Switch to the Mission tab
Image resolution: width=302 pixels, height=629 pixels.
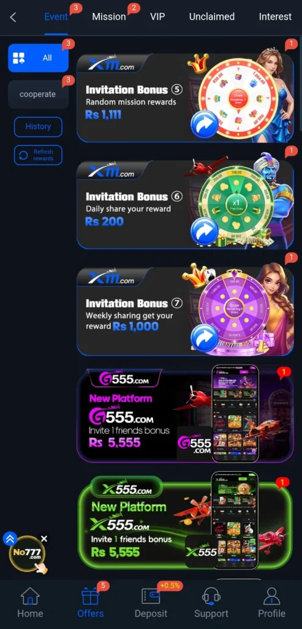click(109, 17)
